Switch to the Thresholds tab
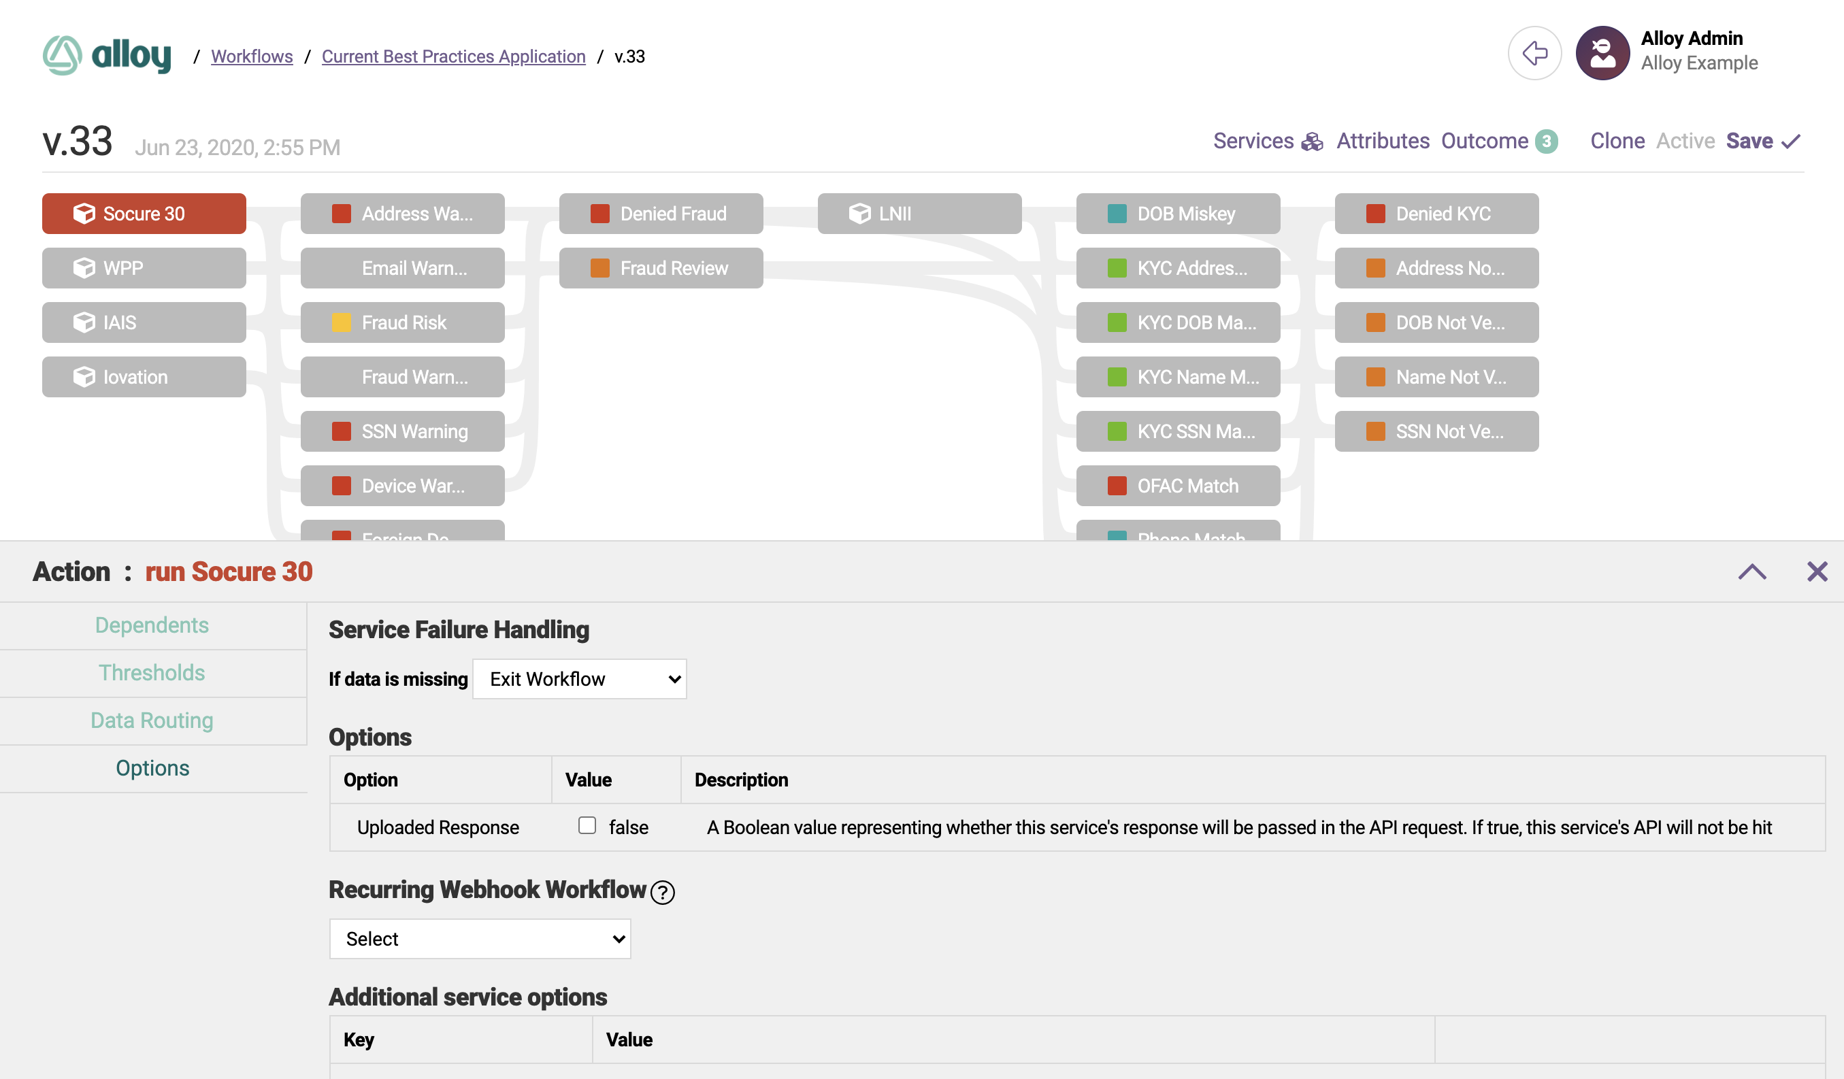The height and width of the screenshot is (1079, 1844). pyautogui.click(x=152, y=673)
